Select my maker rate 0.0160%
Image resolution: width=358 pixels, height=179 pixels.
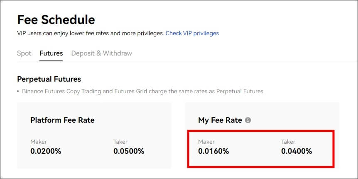pyautogui.click(x=213, y=151)
